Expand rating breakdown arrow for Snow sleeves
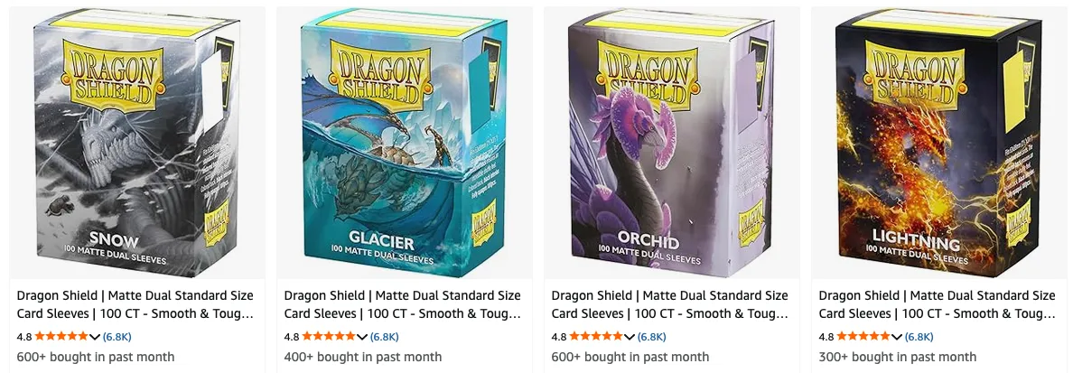Image resolution: width=1073 pixels, height=373 pixels. [x=95, y=337]
